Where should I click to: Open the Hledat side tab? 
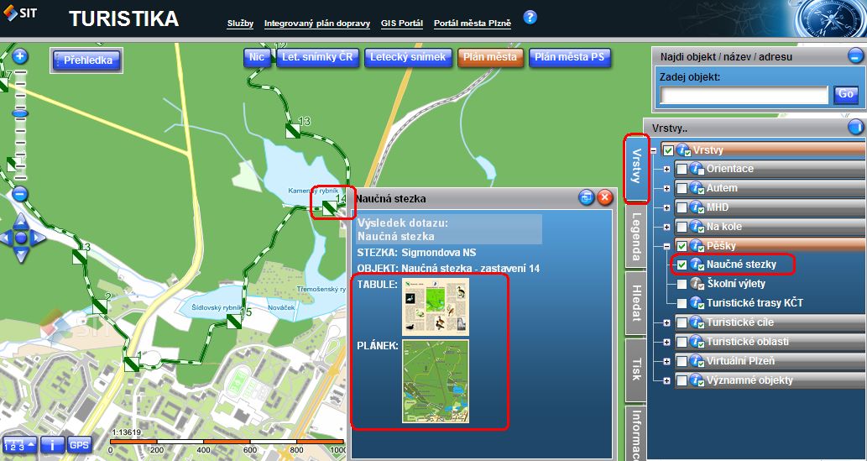[x=637, y=303]
